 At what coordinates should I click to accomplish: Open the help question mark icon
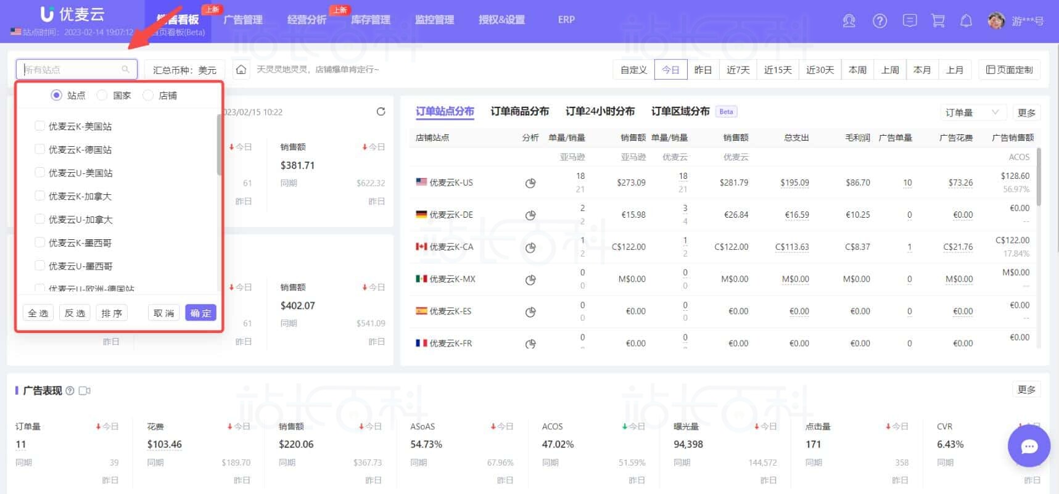click(x=880, y=21)
